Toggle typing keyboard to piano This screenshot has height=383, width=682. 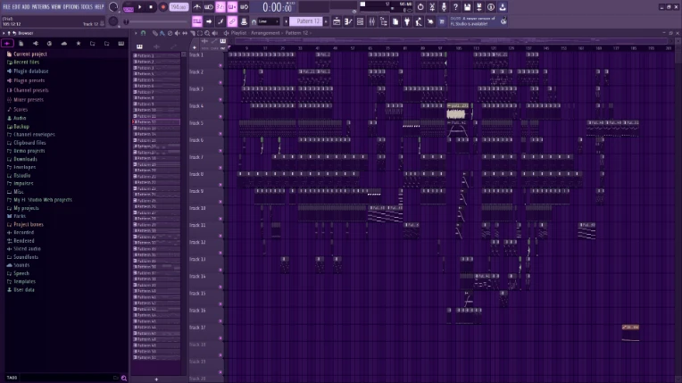(197, 21)
